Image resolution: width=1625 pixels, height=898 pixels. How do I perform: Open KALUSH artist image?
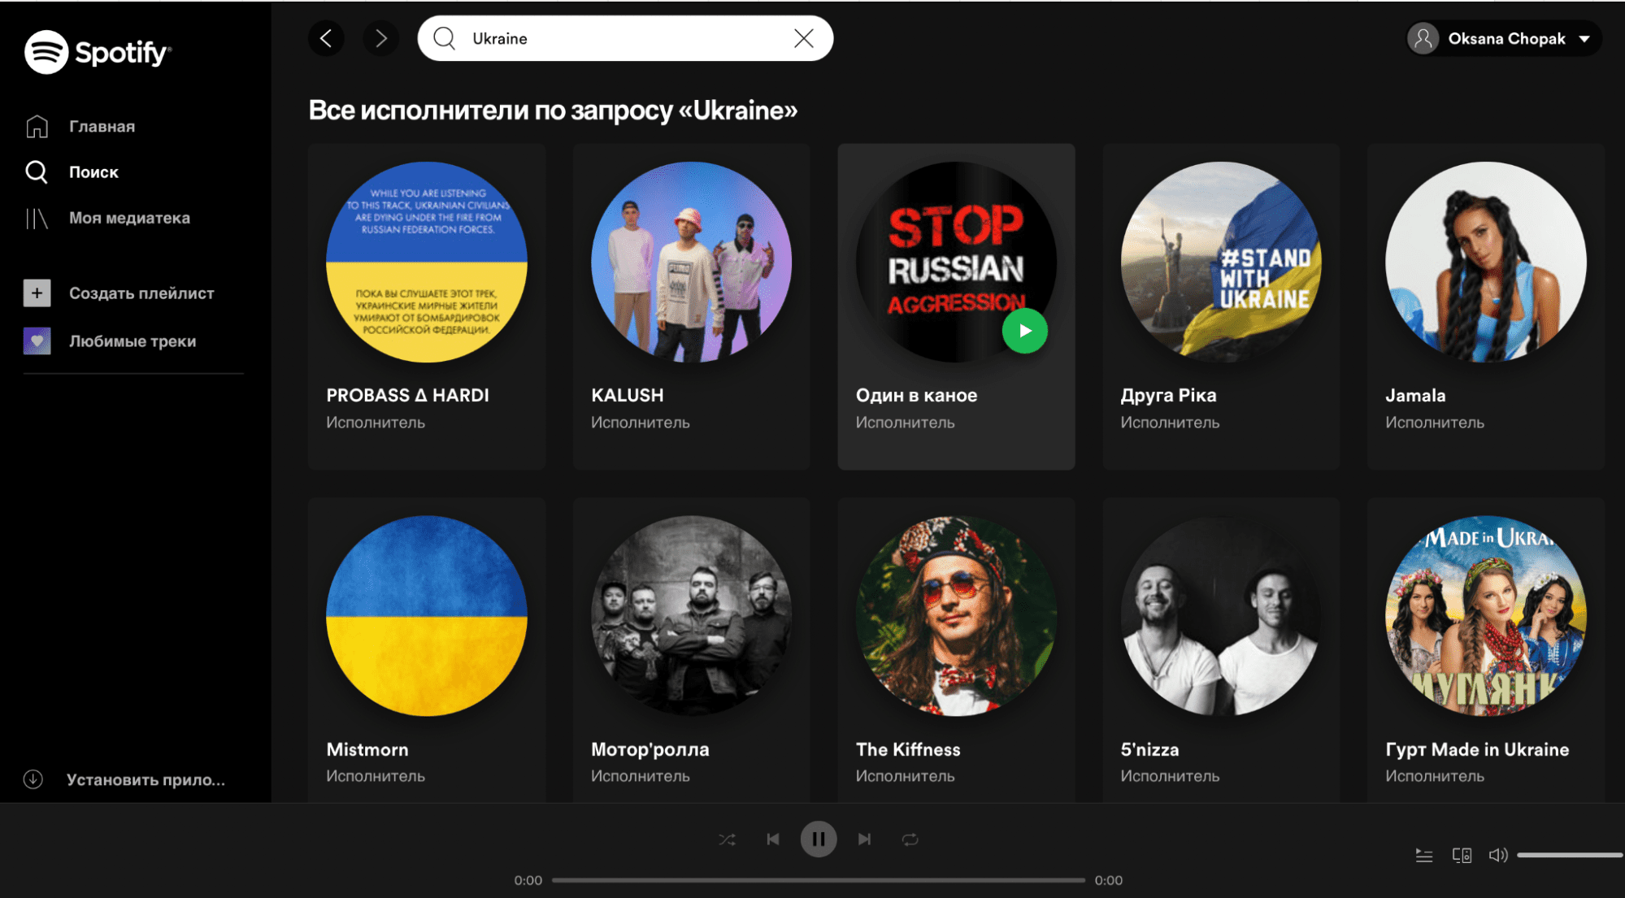[x=691, y=262]
